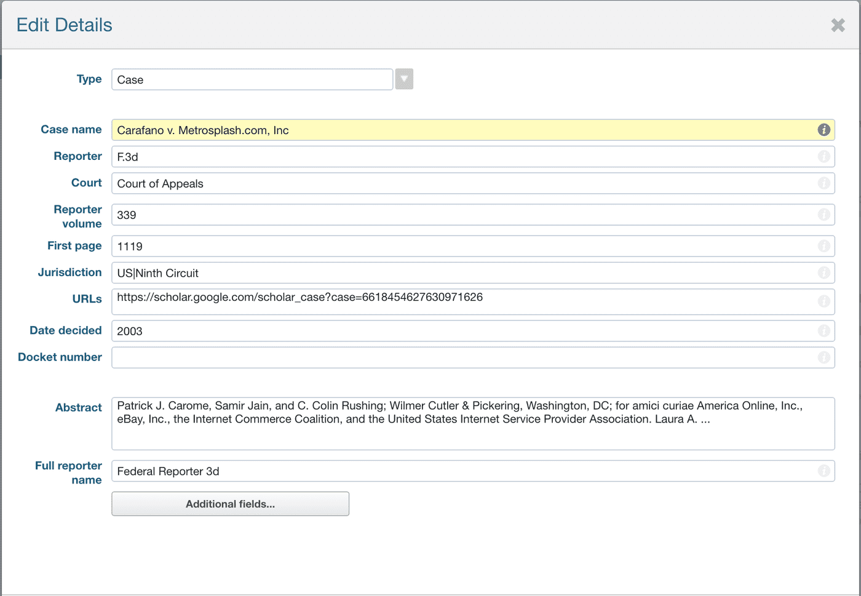Dismiss the Edit Details dialog
861x596 pixels.
coord(837,25)
